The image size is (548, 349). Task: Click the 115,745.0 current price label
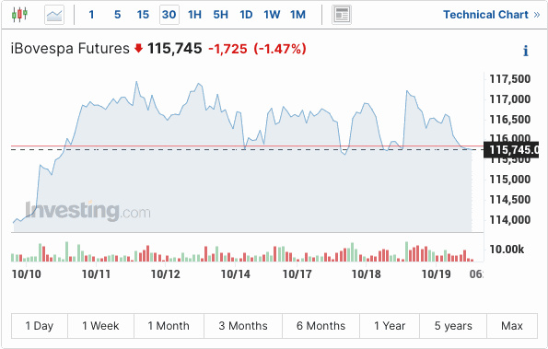coord(511,150)
